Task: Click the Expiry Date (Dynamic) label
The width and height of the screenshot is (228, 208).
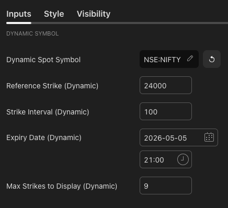Action: click(44, 137)
